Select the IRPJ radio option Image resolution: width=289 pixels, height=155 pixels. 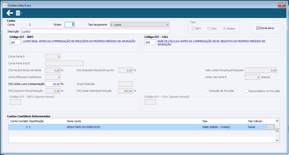coord(193,28)
